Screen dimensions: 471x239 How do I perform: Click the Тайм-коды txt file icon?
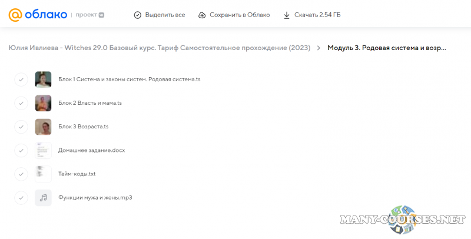pos(43,174)
